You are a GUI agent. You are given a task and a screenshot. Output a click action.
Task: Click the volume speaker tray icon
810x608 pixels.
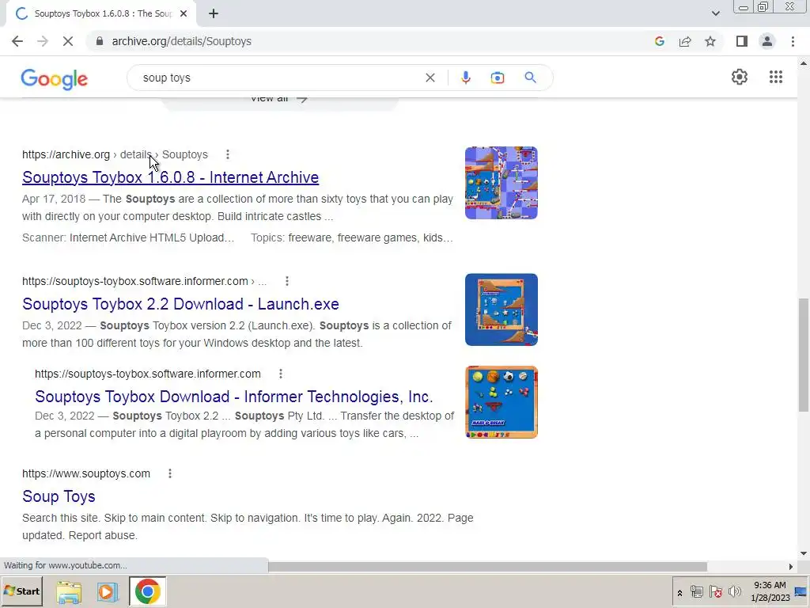click(734, 592)
